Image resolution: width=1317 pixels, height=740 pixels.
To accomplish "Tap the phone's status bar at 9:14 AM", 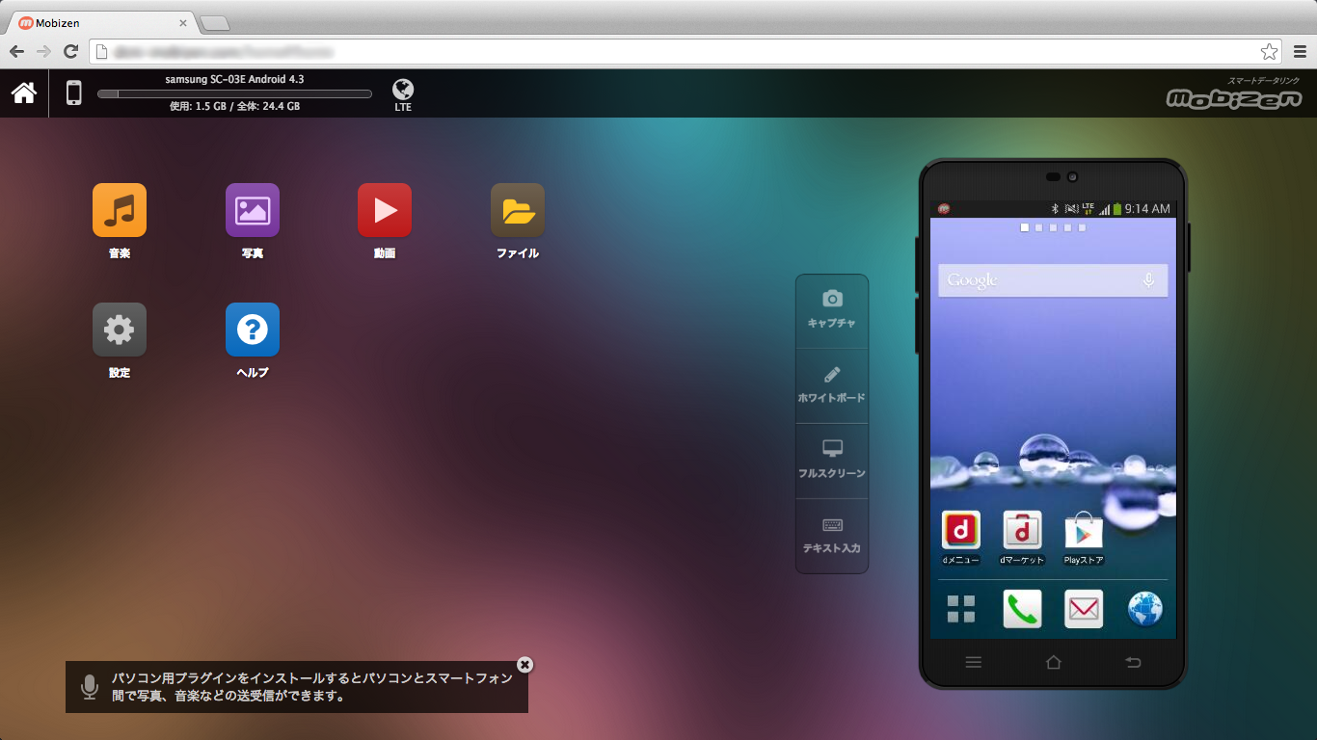I will (1053, 208).
